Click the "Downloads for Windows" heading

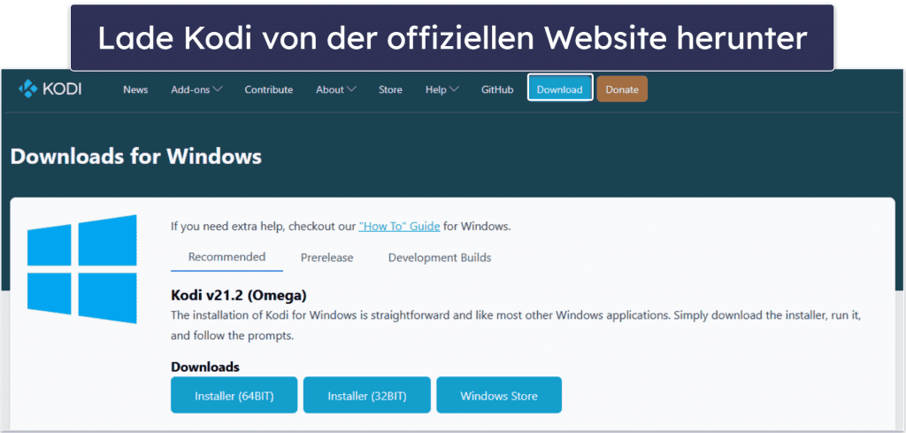point(136,157)
